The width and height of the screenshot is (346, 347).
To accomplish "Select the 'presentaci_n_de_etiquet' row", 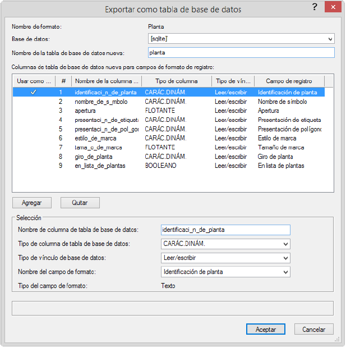I will tap(169, 120).
